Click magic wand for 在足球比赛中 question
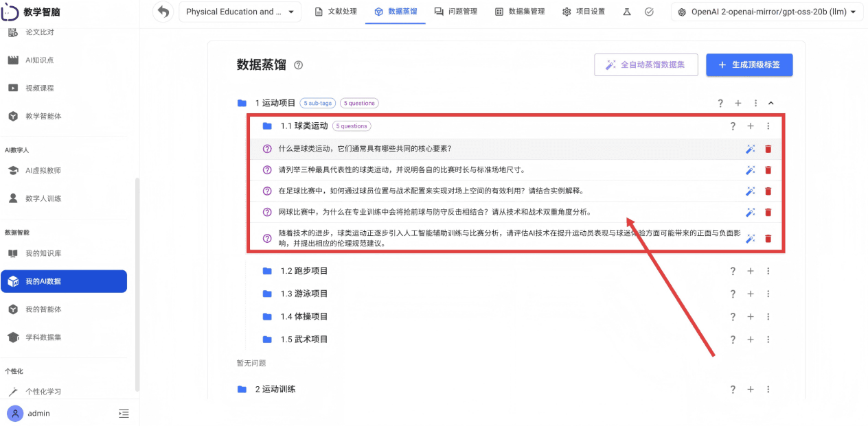The width and height of the screenshot is (868, 426). (x=751, y=191)
